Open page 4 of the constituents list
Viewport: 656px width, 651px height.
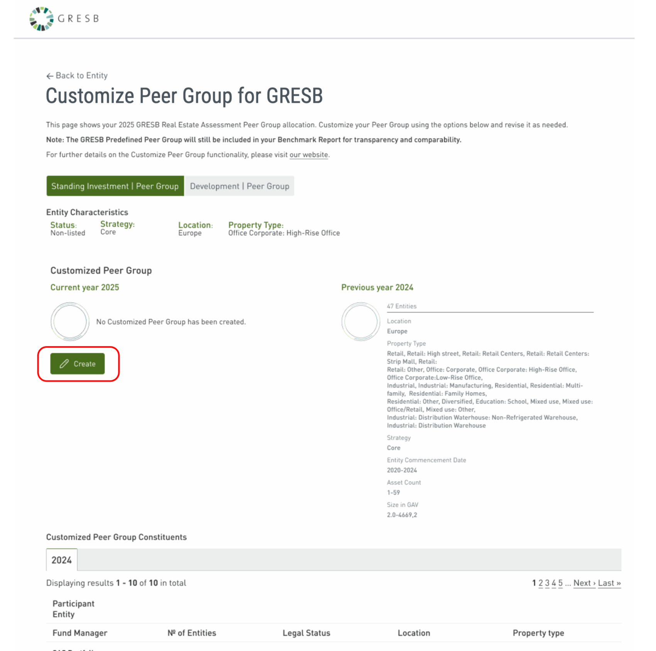pyautogui.click(x=554, y=583)
